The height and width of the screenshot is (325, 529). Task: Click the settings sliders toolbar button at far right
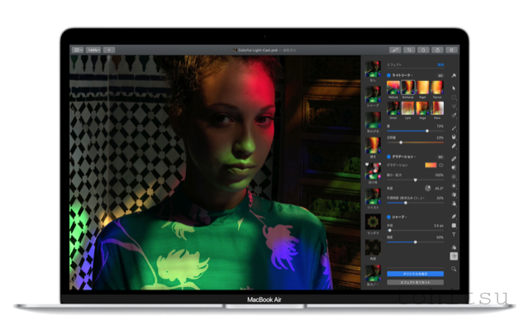(452, 50)
